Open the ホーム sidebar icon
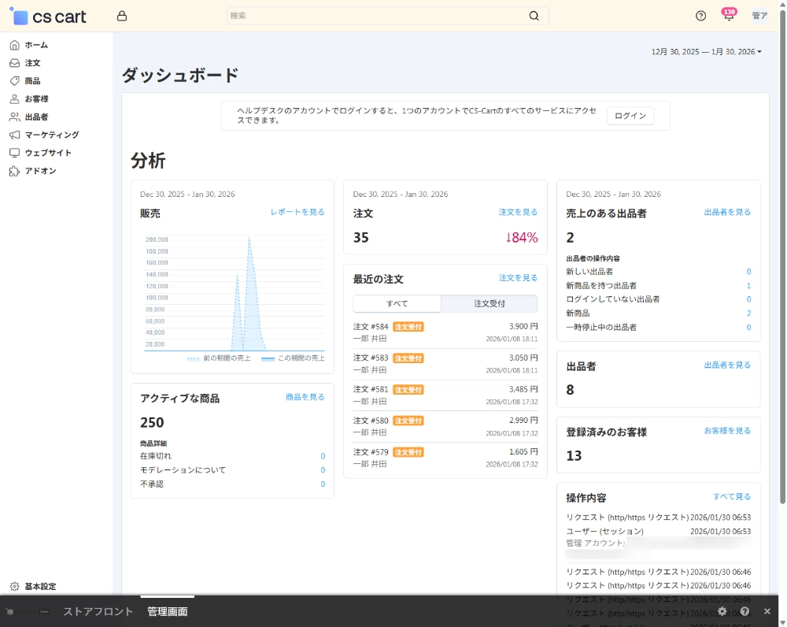787x627 pixels. [13, 45]
